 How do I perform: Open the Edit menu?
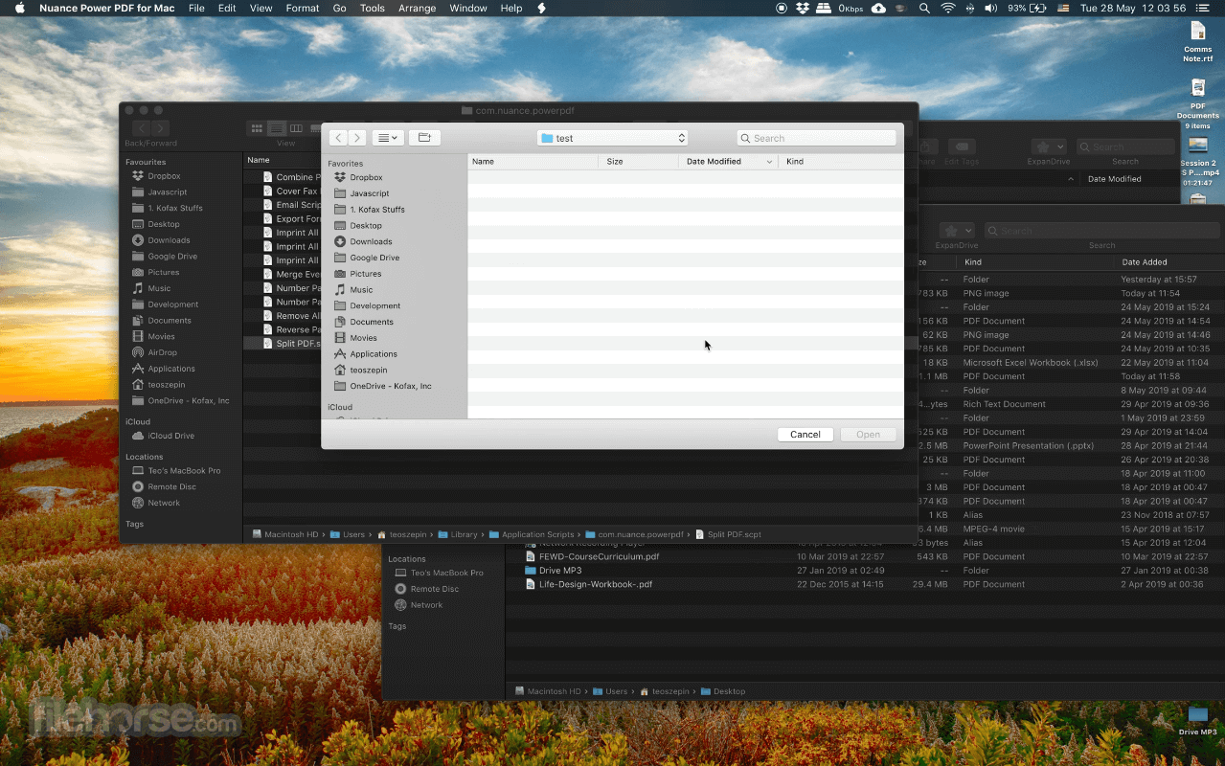227,8
